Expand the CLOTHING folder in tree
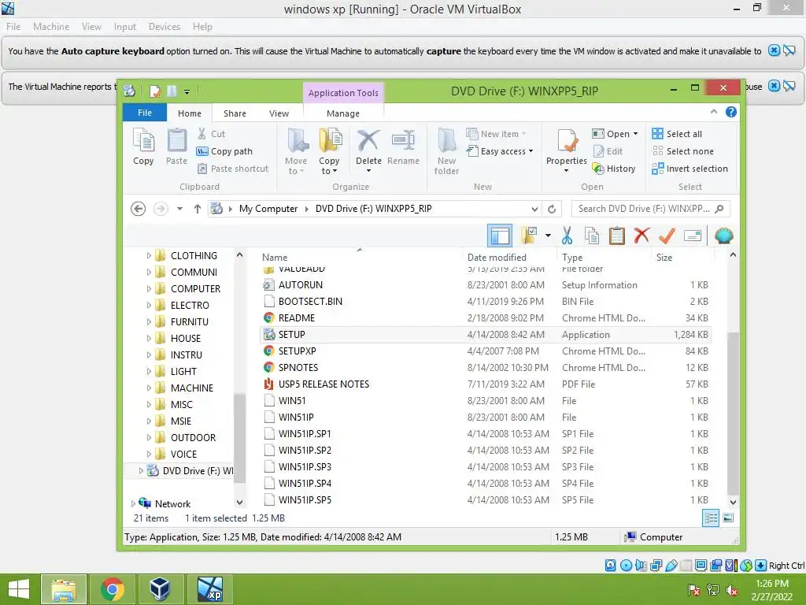The image size is (806, 605). tap(149, 256)
